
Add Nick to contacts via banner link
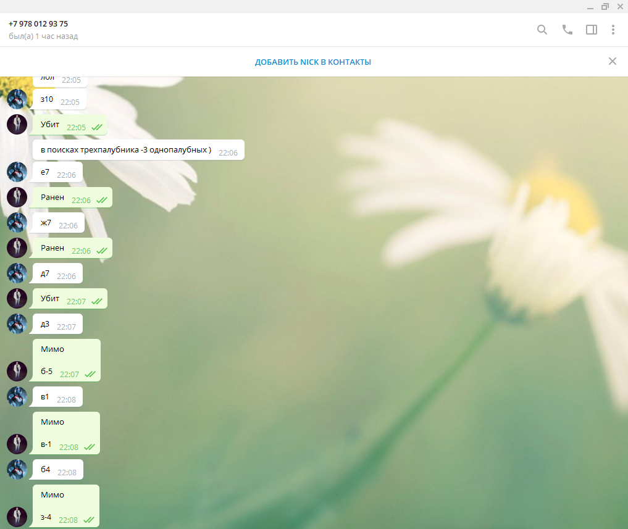(x=313, y=62)
